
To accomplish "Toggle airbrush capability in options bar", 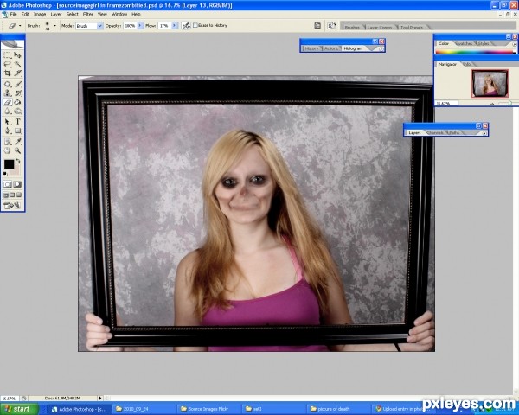I will (x=186, y=25).
